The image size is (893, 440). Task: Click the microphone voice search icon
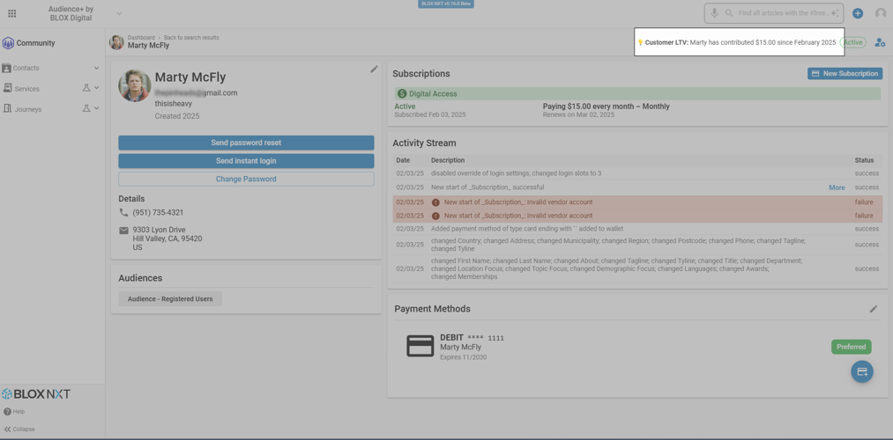[x=714, y=13]
